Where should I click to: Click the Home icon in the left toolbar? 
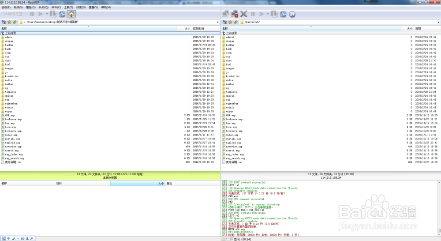pyautogui.click(x=71, y=15)
